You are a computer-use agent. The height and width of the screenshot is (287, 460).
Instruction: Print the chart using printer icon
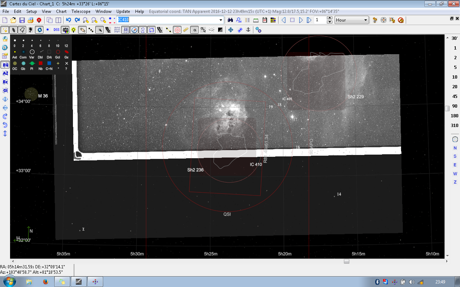point(31,20)
